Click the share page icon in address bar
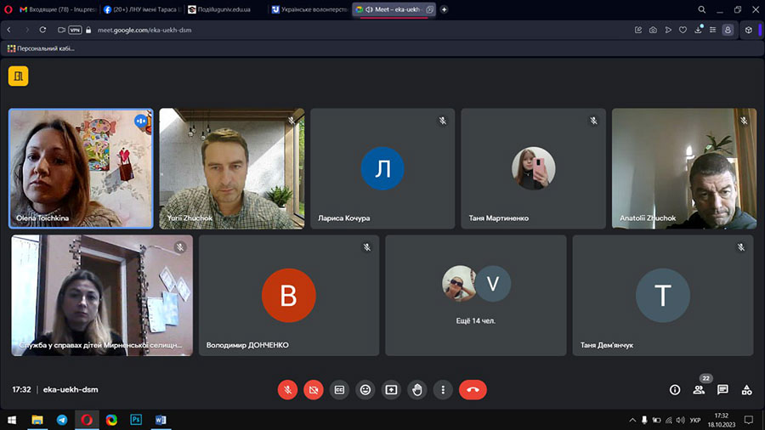765x430 pixels. click(x=638, y=30)
